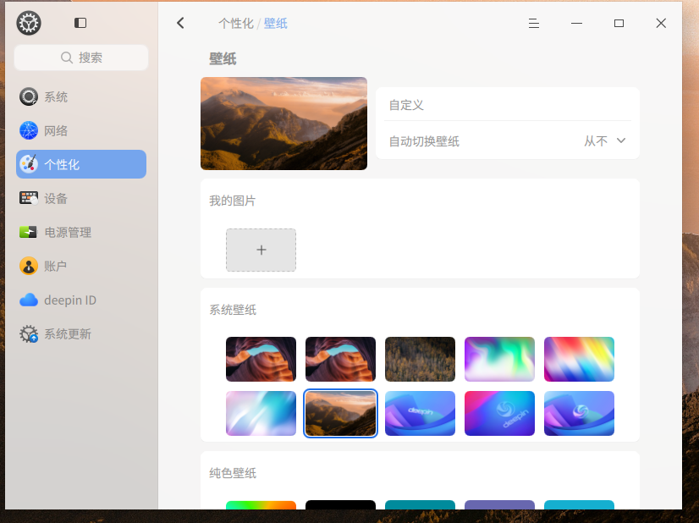
Task: Open 系统更新 in the sidebar
Action: click(81, 334)
